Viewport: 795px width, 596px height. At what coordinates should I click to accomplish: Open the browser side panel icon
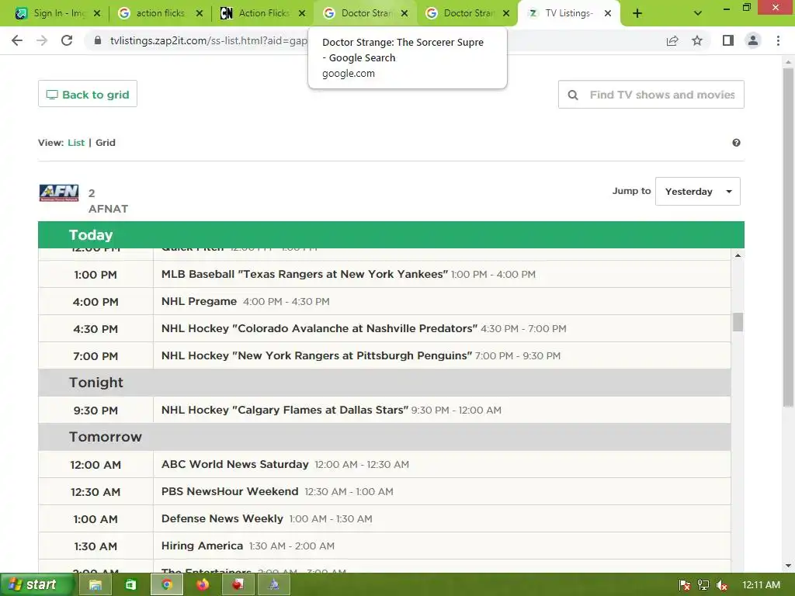tap(728, 40)
